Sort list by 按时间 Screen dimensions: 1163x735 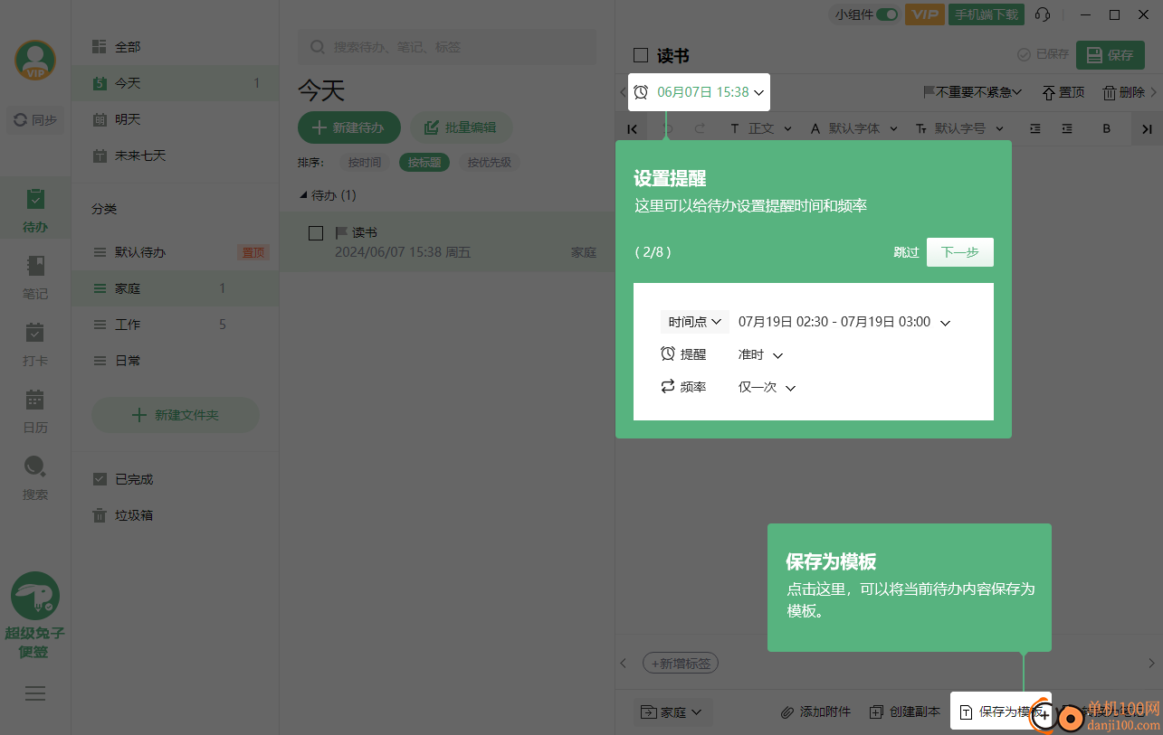click(365, 163)
